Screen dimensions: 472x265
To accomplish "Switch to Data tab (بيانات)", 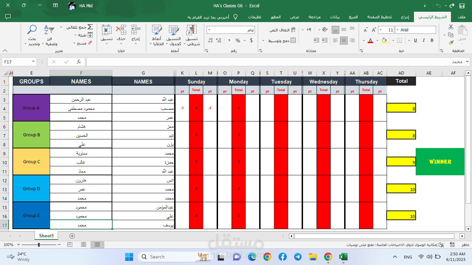I will [x=335, y=17].
